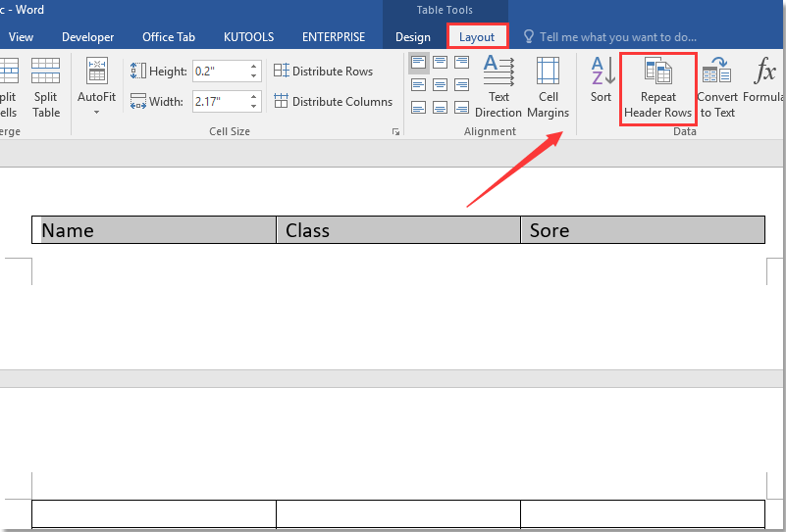The width and height of the screenshot is (786, 532).
Task: Click the Repeat Header Rows button
Action: 658,87
